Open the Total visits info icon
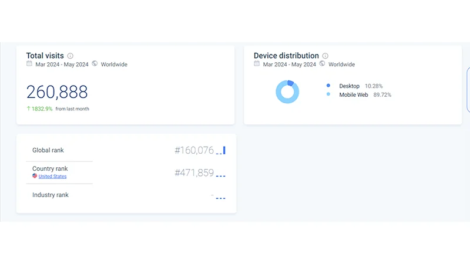The width and height of the screenshot is (470, 264). point(70,56)
